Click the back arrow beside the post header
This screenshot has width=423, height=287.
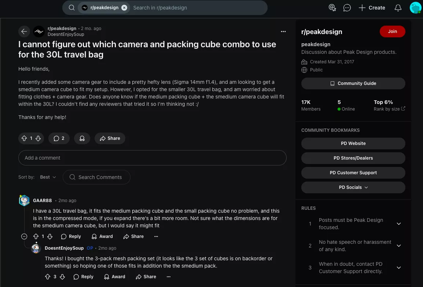(24, 31)
